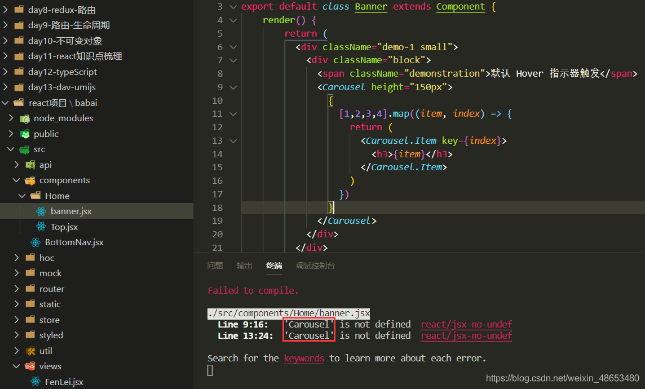Expand the day8-redux-路由 folder
The height and width of the screenshot is (389, 645).
point(6,10)
